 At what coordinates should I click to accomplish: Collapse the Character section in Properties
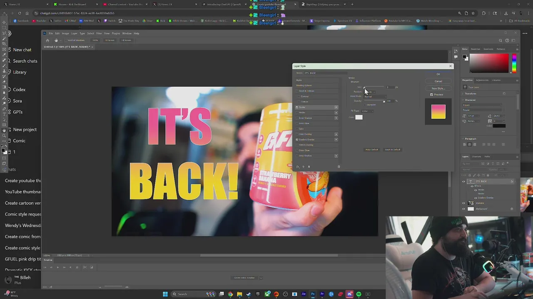point(462,100)
